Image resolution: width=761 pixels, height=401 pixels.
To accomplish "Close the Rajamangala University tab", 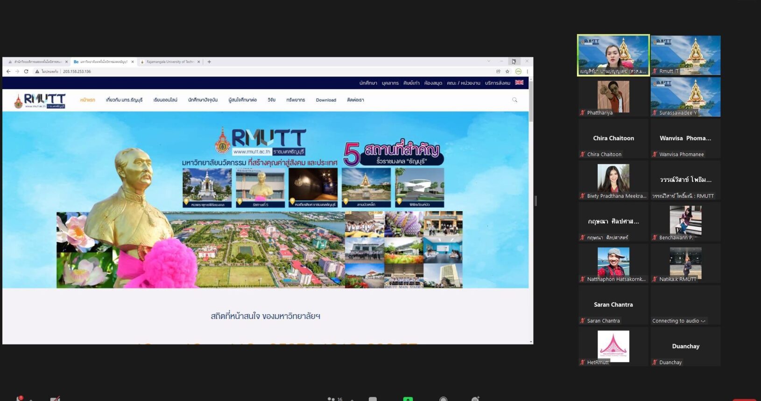I will tap(199, 62).
